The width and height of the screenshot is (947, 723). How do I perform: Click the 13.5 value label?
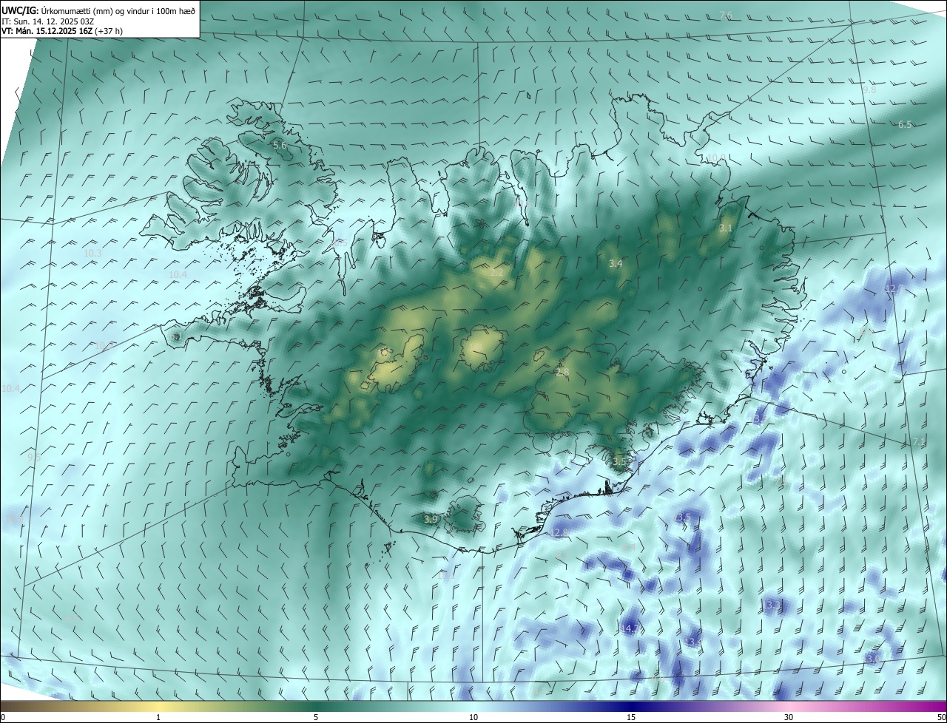(681, 517)
